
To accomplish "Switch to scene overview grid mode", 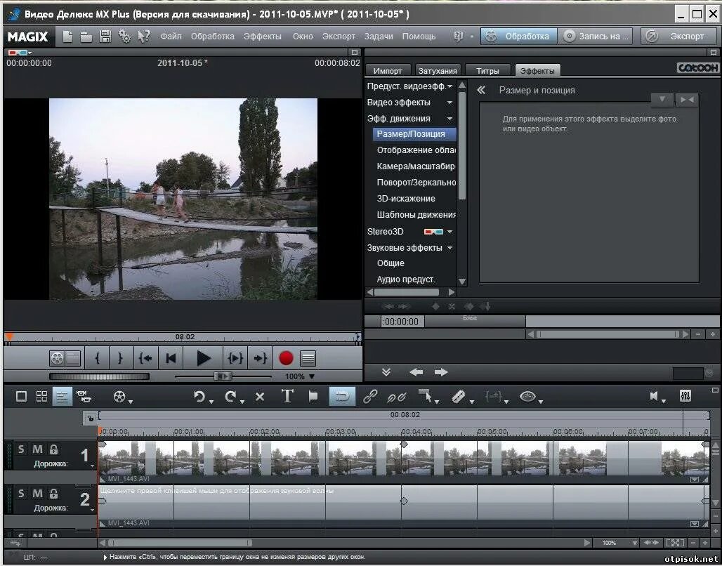I will tap(41, 396).
